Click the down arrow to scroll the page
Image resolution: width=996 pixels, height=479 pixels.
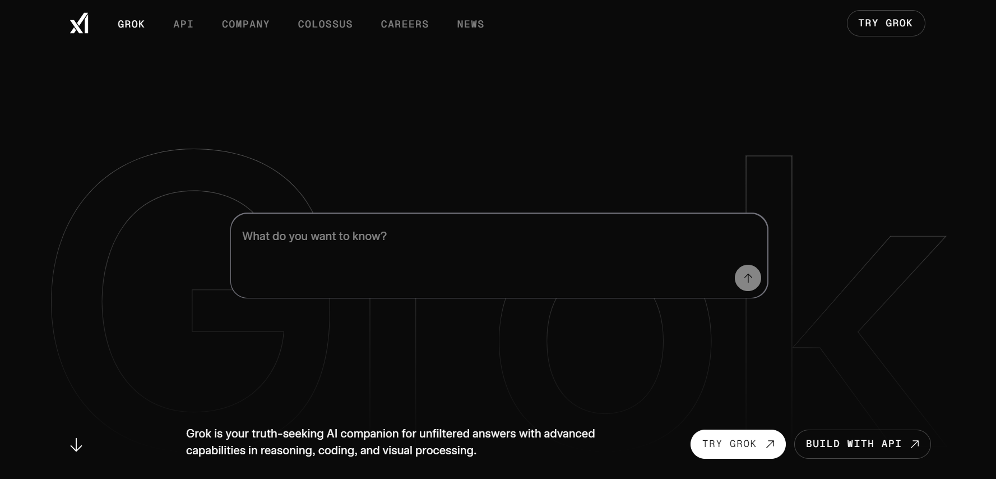(76, 445)
